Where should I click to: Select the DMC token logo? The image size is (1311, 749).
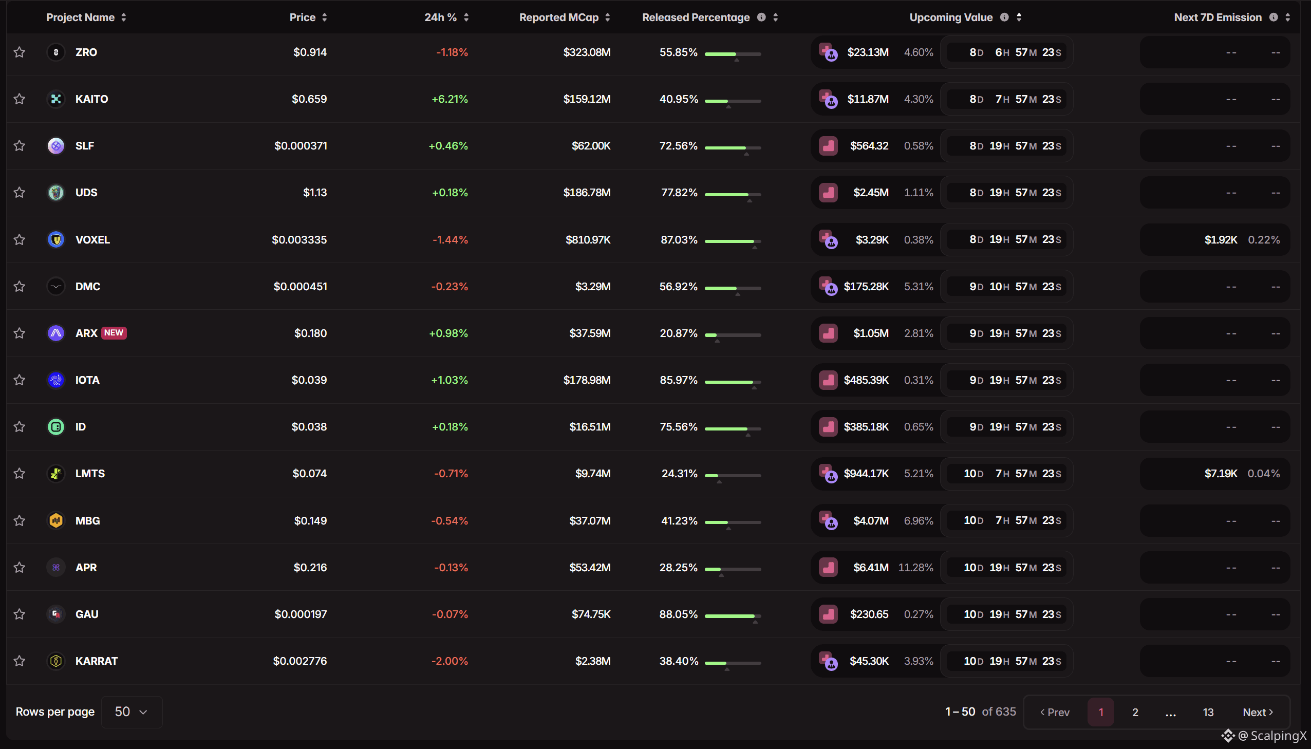point(55,286)
